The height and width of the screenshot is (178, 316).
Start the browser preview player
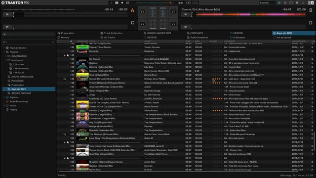point(4,34)
